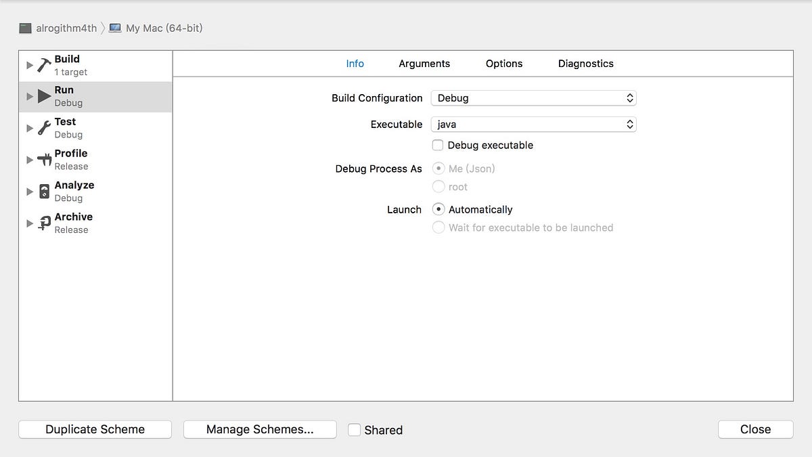Click the Run play icon
The width and height of the screenshot is (812, 457).
tap(44, 95)
